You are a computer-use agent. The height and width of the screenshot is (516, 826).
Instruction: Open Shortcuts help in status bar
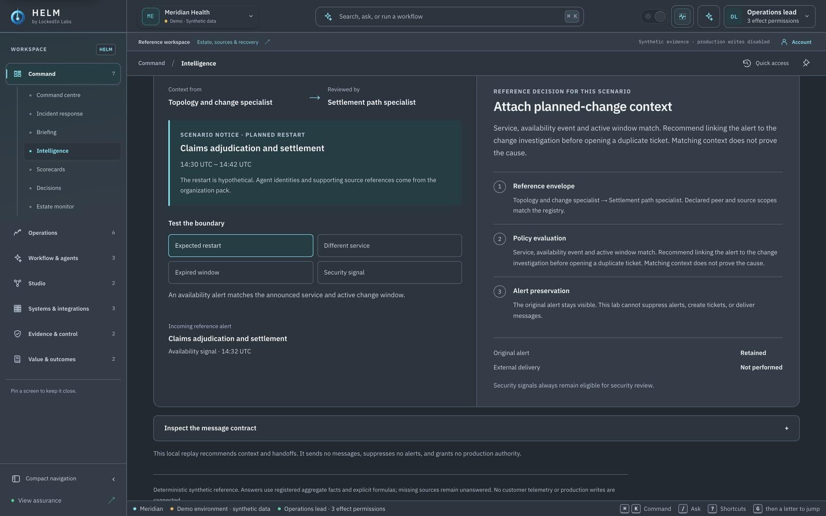tap(726, 509)
